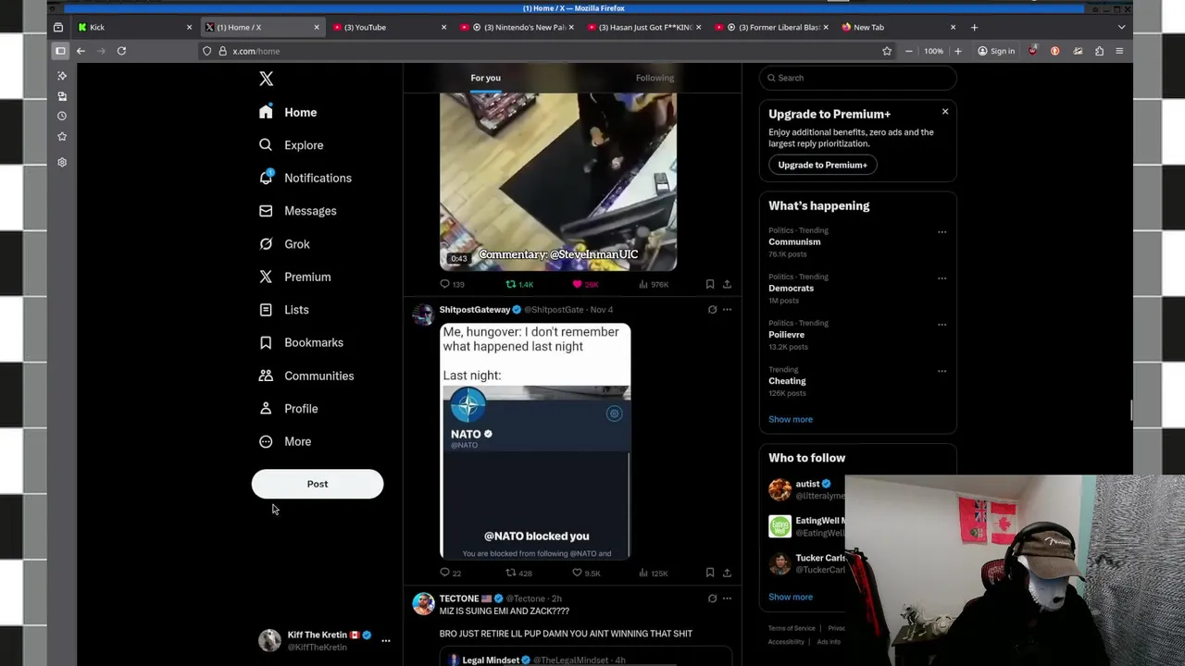
Task: Go back in Firefox history
Action: (x=81, y=51)
